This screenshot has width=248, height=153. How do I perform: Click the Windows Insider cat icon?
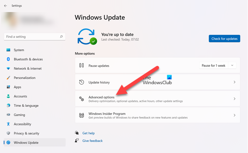pyautogui.click(x=81, y=115)
